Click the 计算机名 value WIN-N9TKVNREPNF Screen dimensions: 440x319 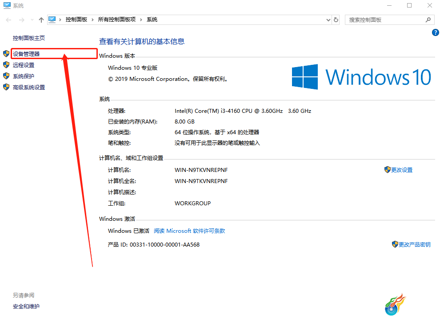(x=201, y=170)
